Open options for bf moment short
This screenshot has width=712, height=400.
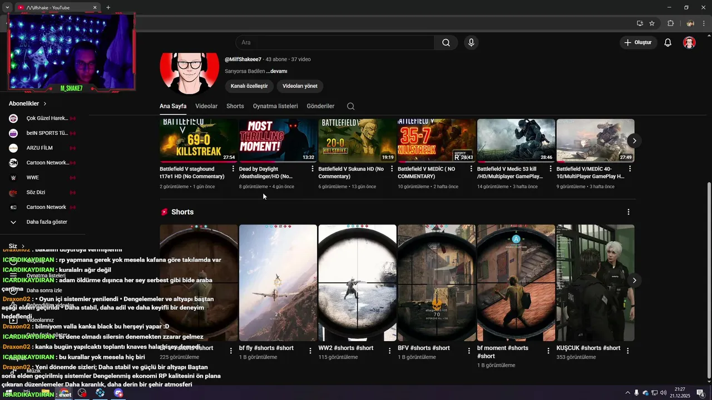tap(548, 351)
